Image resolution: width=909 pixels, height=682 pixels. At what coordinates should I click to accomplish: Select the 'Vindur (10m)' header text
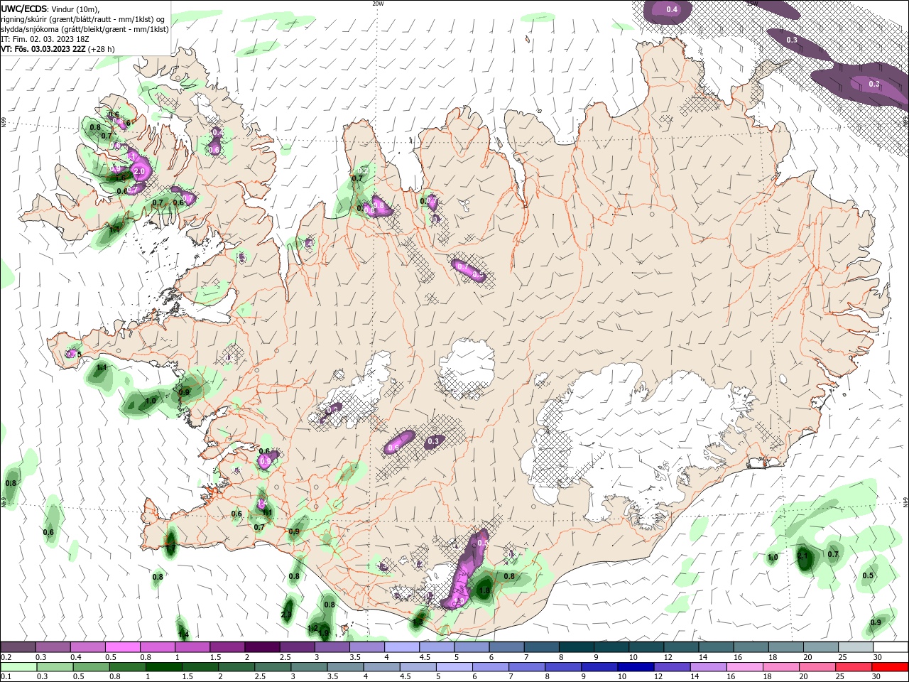pos(74,9)
